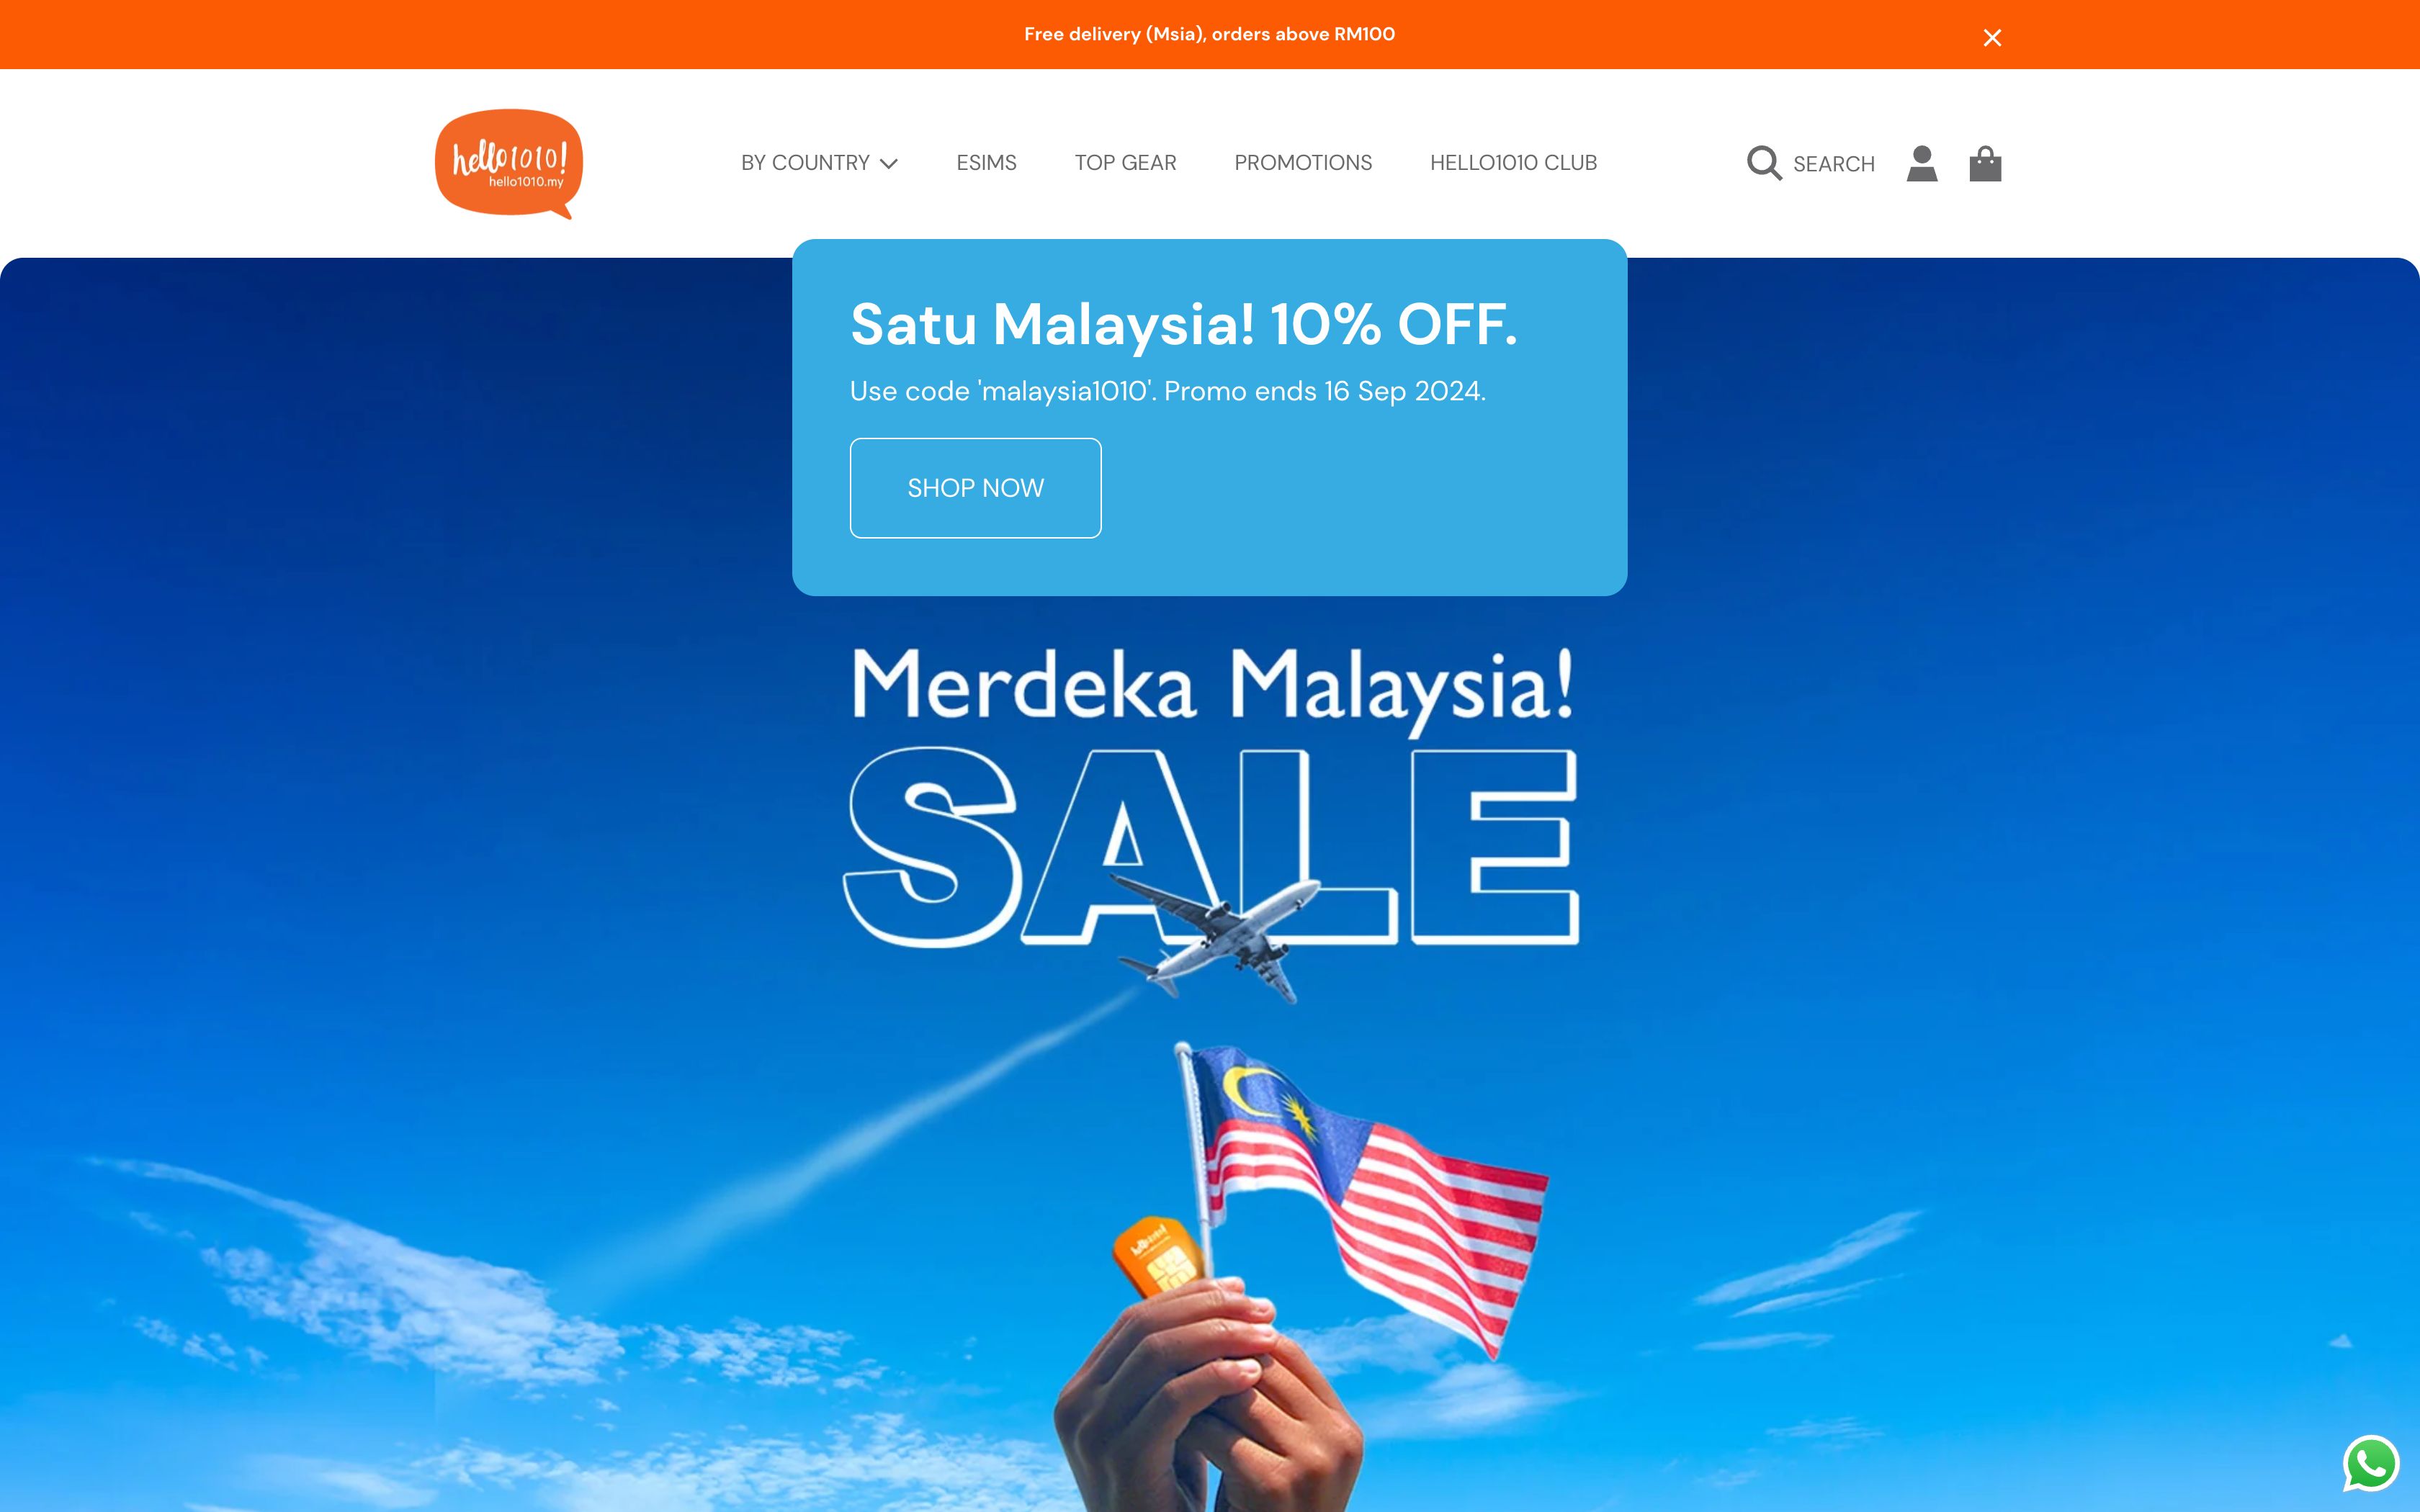The width and height of the screenshot is (2420, 1512).
Task: Dismiss the free delivery announcement bar
Action: pyautogui.click(x=1992, y=38)
